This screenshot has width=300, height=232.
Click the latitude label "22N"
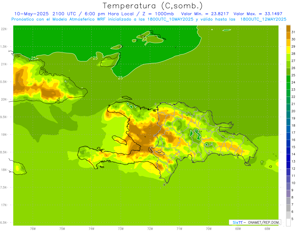[x=4, y=29]
